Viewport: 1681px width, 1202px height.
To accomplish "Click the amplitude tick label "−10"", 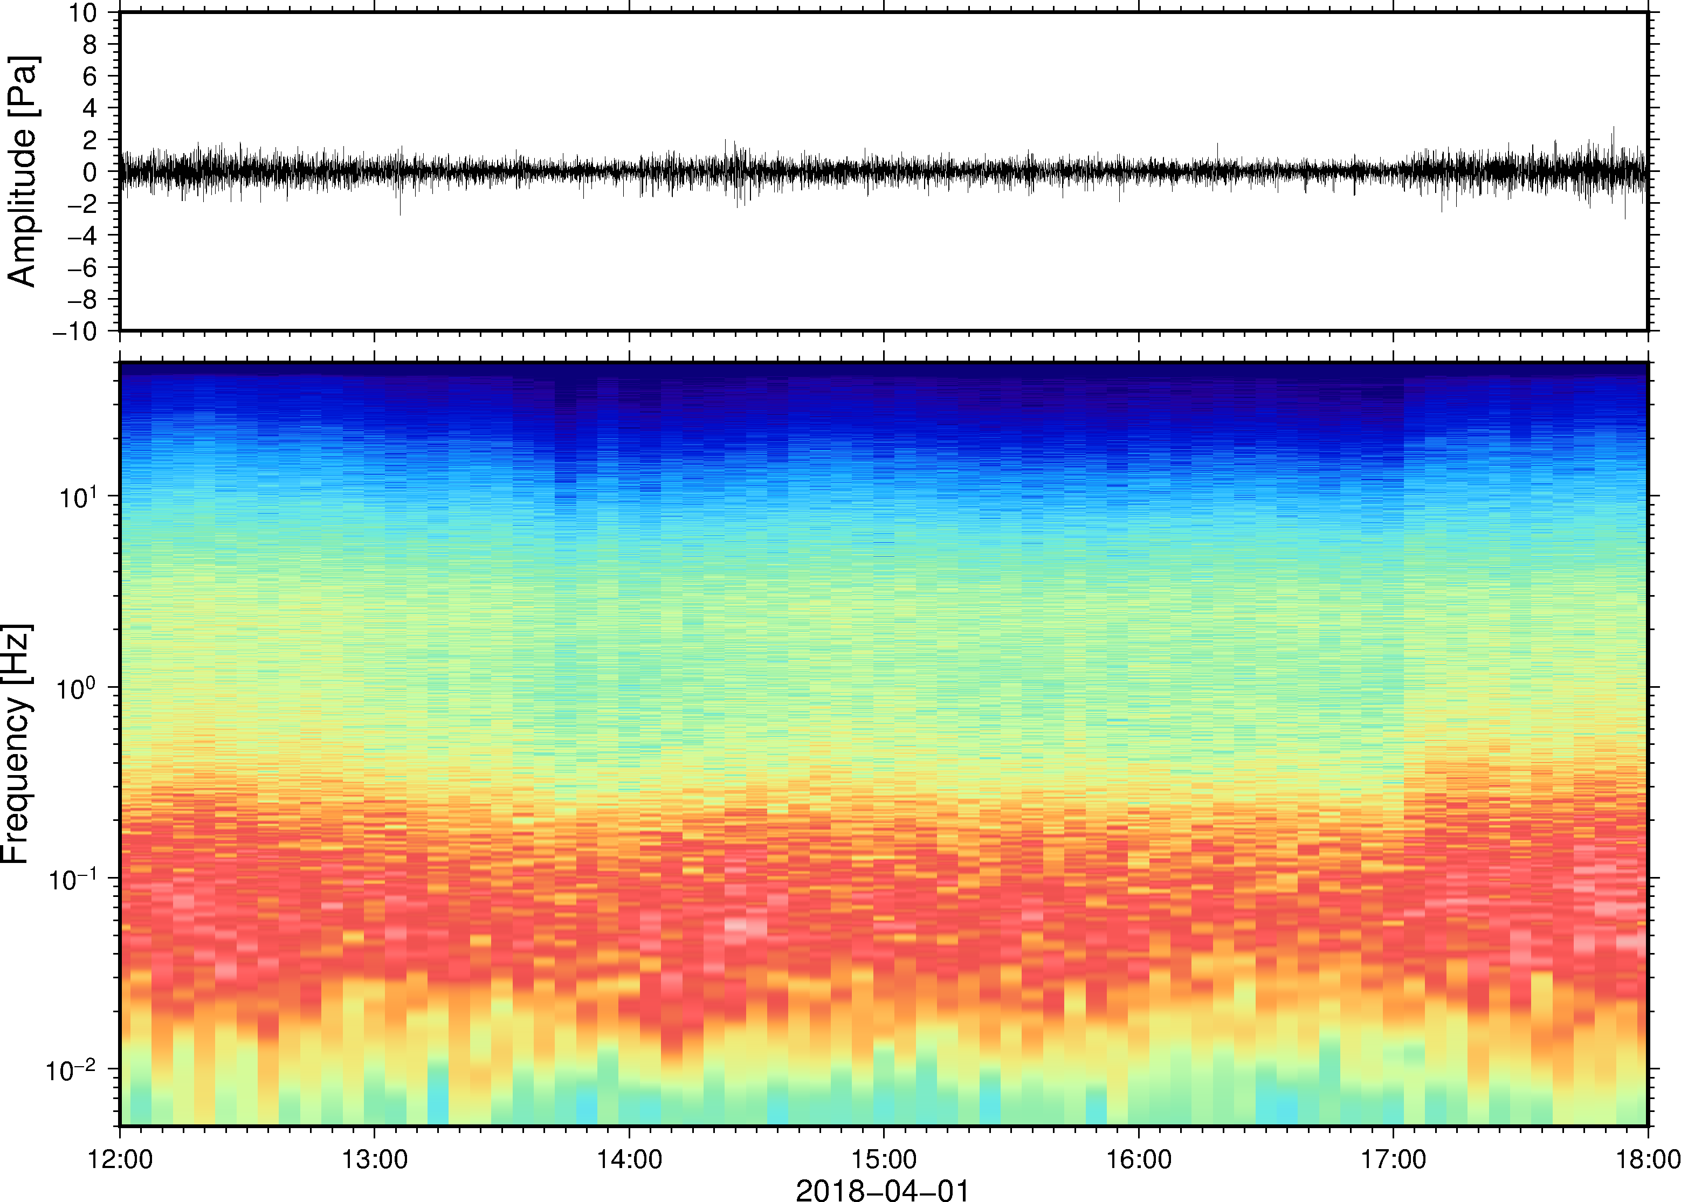I will click(75, 331).
